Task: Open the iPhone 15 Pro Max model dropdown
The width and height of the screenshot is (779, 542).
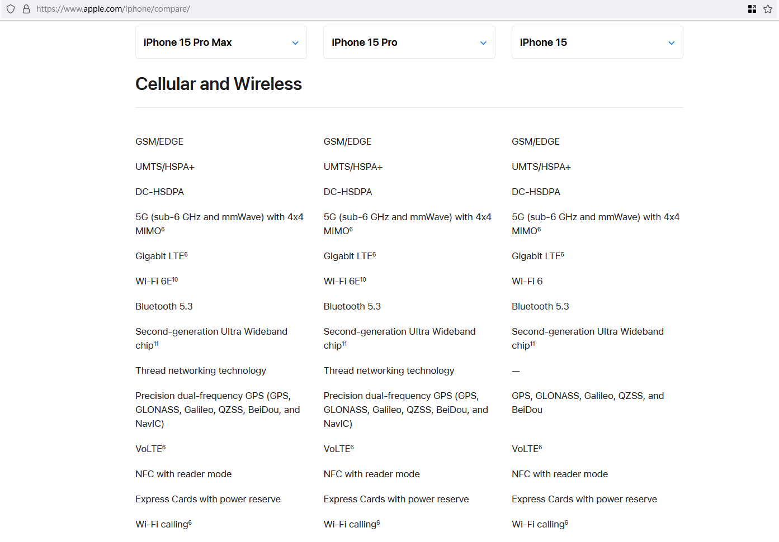Action: [221, 42]
